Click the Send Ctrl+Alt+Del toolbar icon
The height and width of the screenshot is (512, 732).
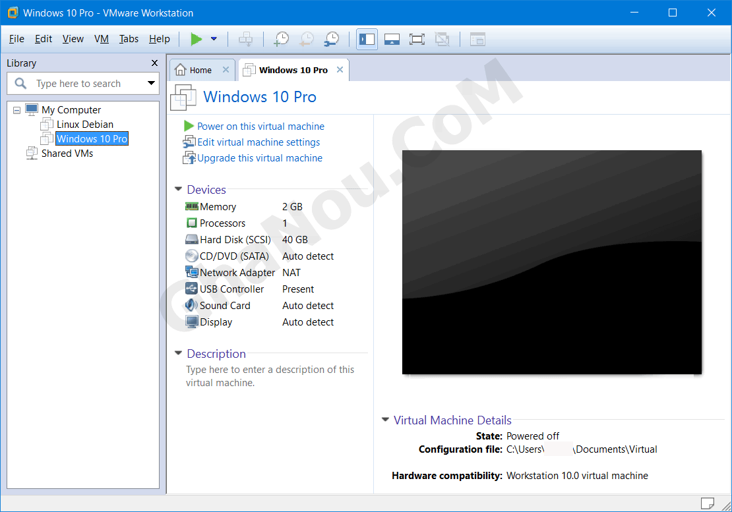coord(245,39)
